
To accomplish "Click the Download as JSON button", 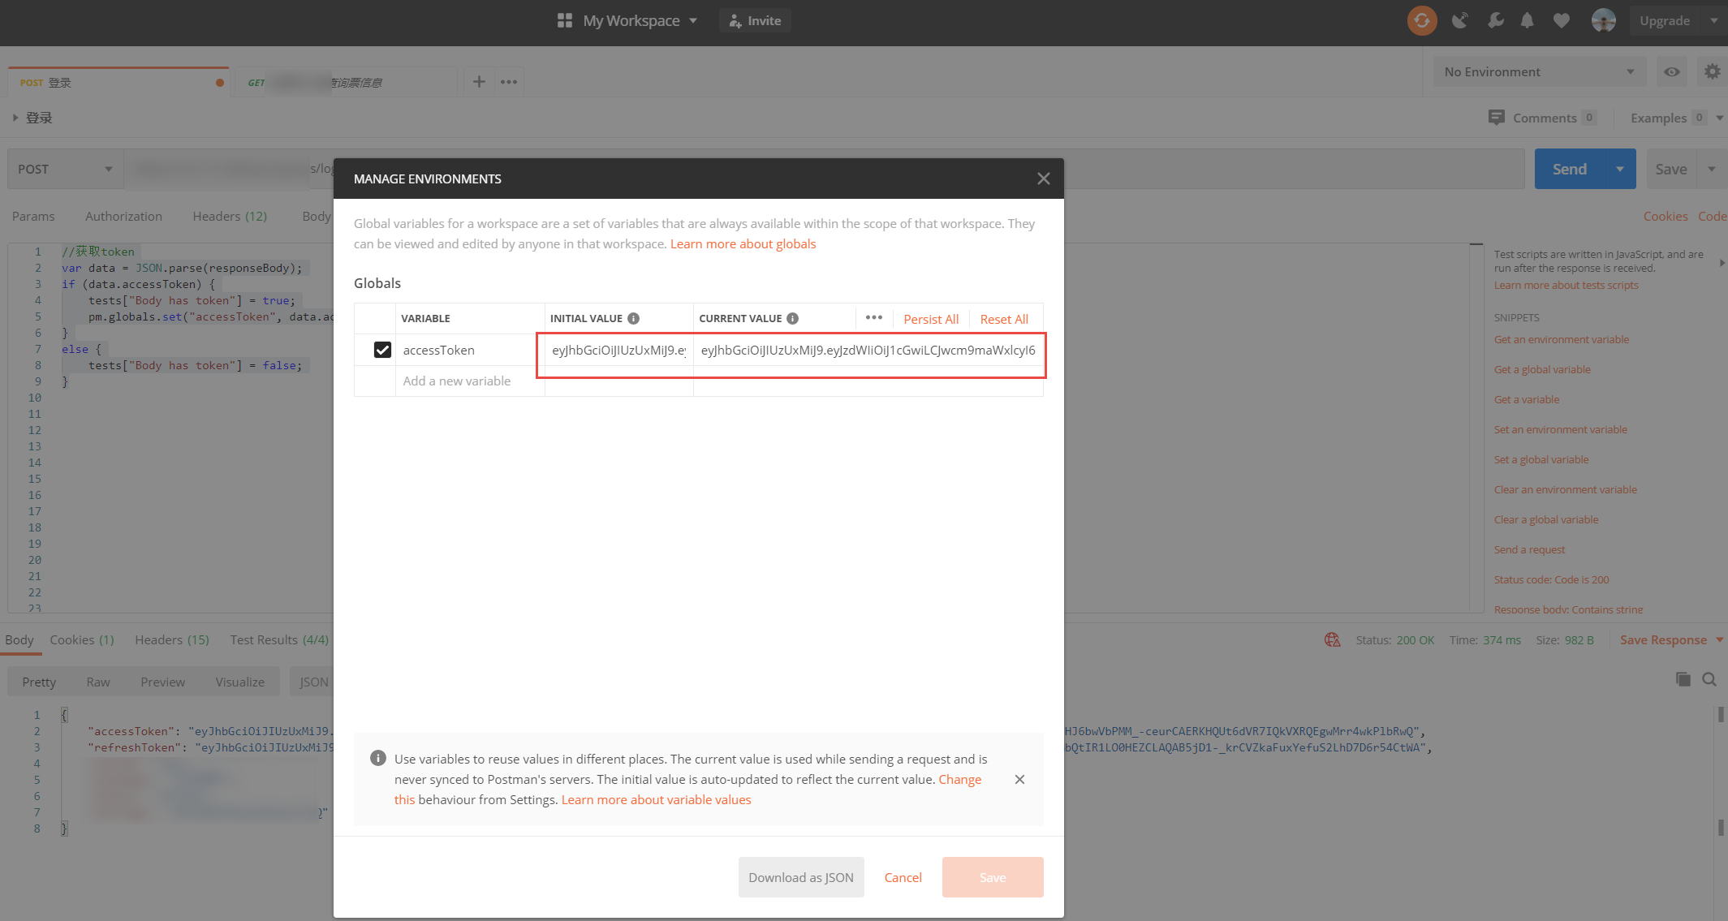I will [800, 877].
